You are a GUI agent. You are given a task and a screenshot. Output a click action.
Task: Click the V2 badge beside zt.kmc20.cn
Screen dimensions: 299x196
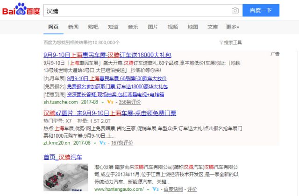[103, 143]
